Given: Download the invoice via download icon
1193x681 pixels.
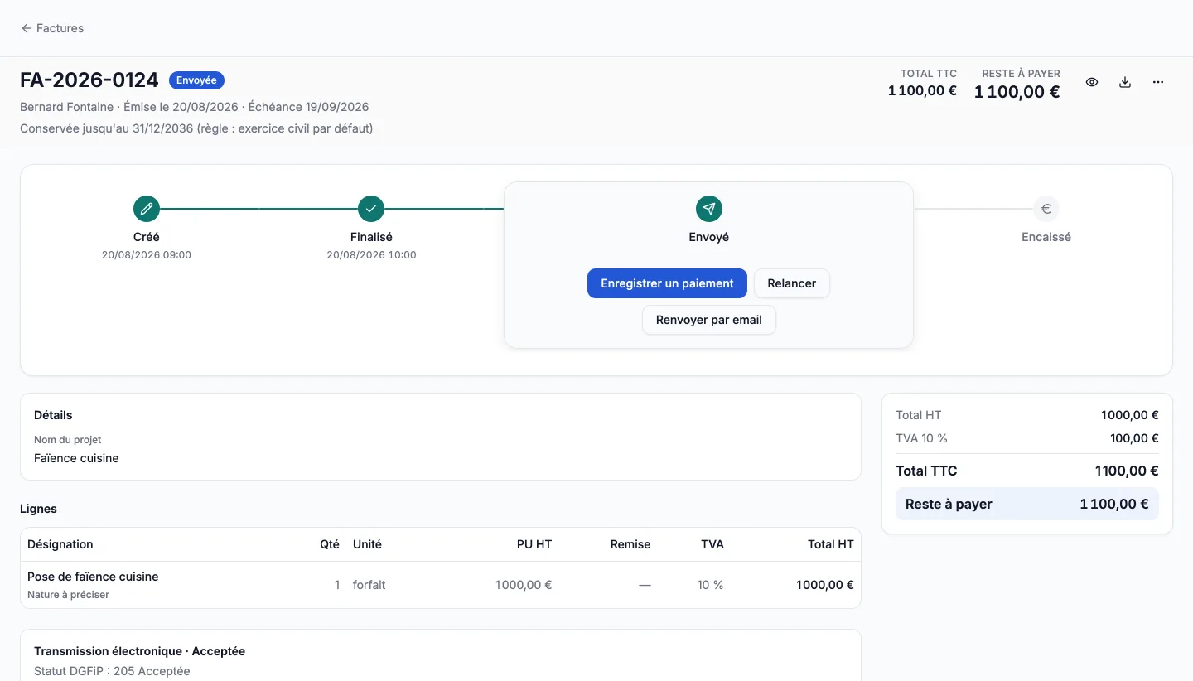Looking at the screenshot, I should [1125, 82].
